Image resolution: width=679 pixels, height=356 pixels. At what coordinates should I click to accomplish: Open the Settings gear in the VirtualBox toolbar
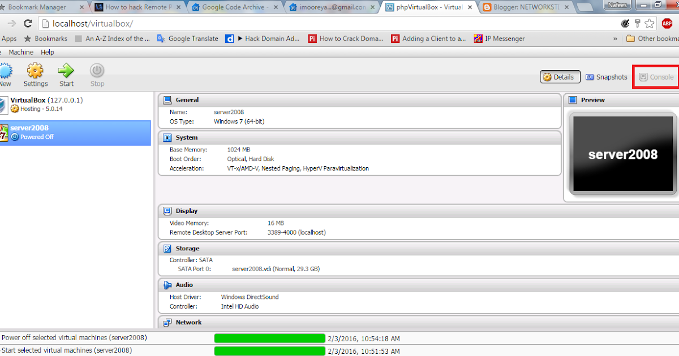tap(35, 75)
